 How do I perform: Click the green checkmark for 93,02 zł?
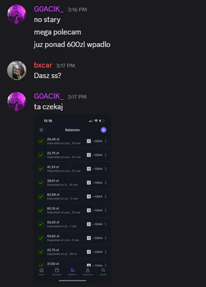coord(41,224)
